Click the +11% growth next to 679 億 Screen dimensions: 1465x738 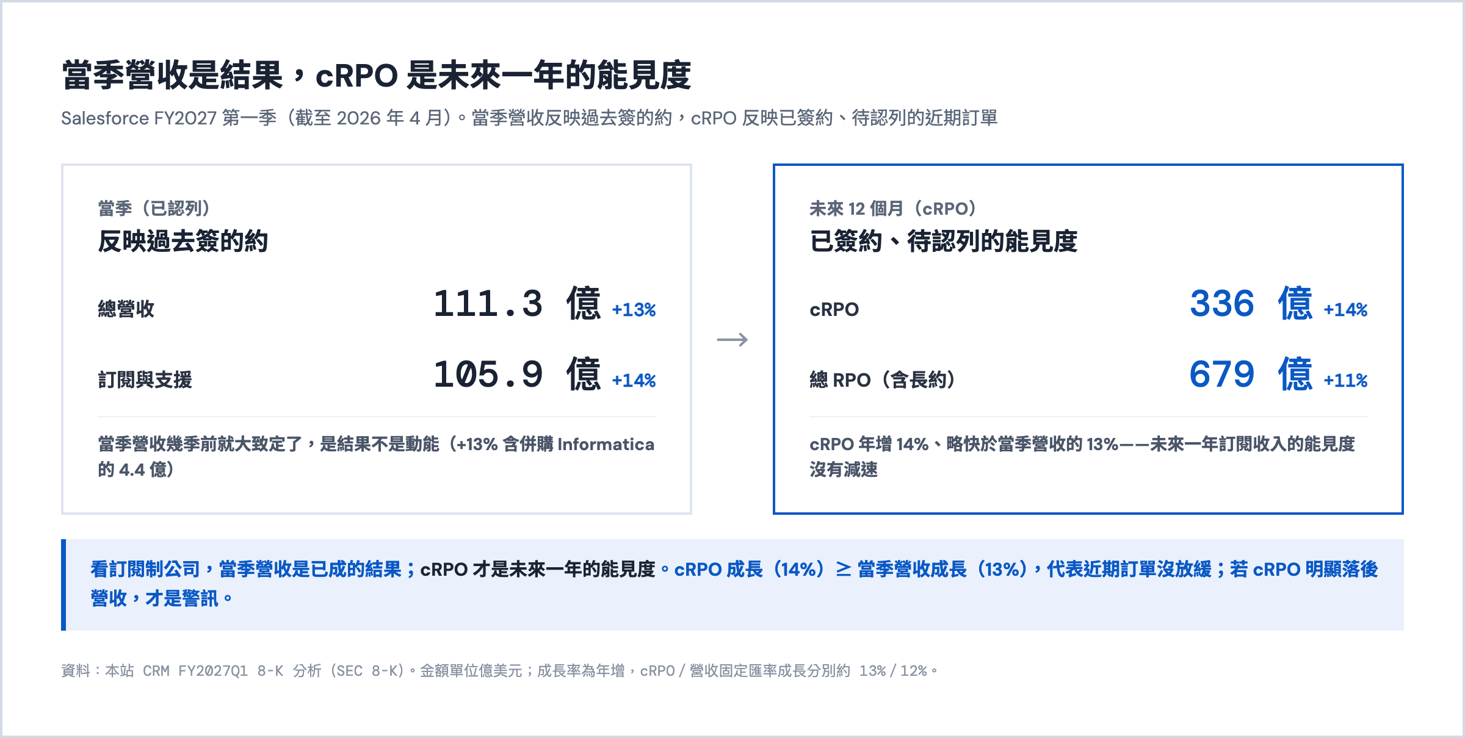tap(1345, 381)
